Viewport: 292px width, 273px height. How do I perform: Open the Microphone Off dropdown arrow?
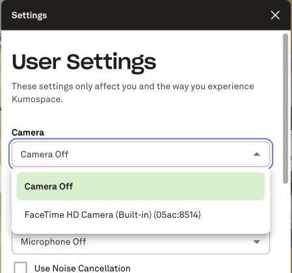257,242
